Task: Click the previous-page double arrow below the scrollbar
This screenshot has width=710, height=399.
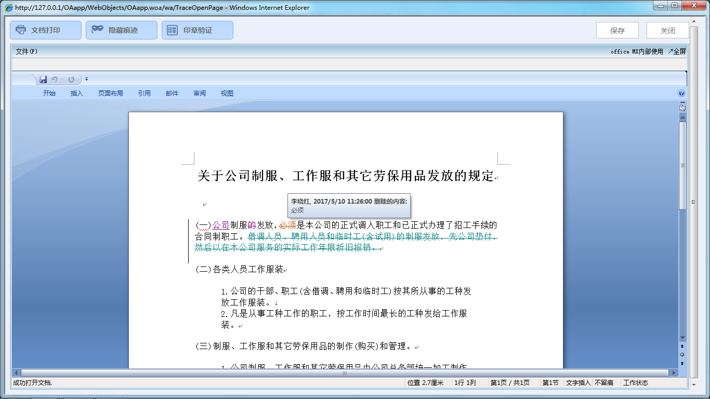Action: pyautogui.click(x=682, y=346)
